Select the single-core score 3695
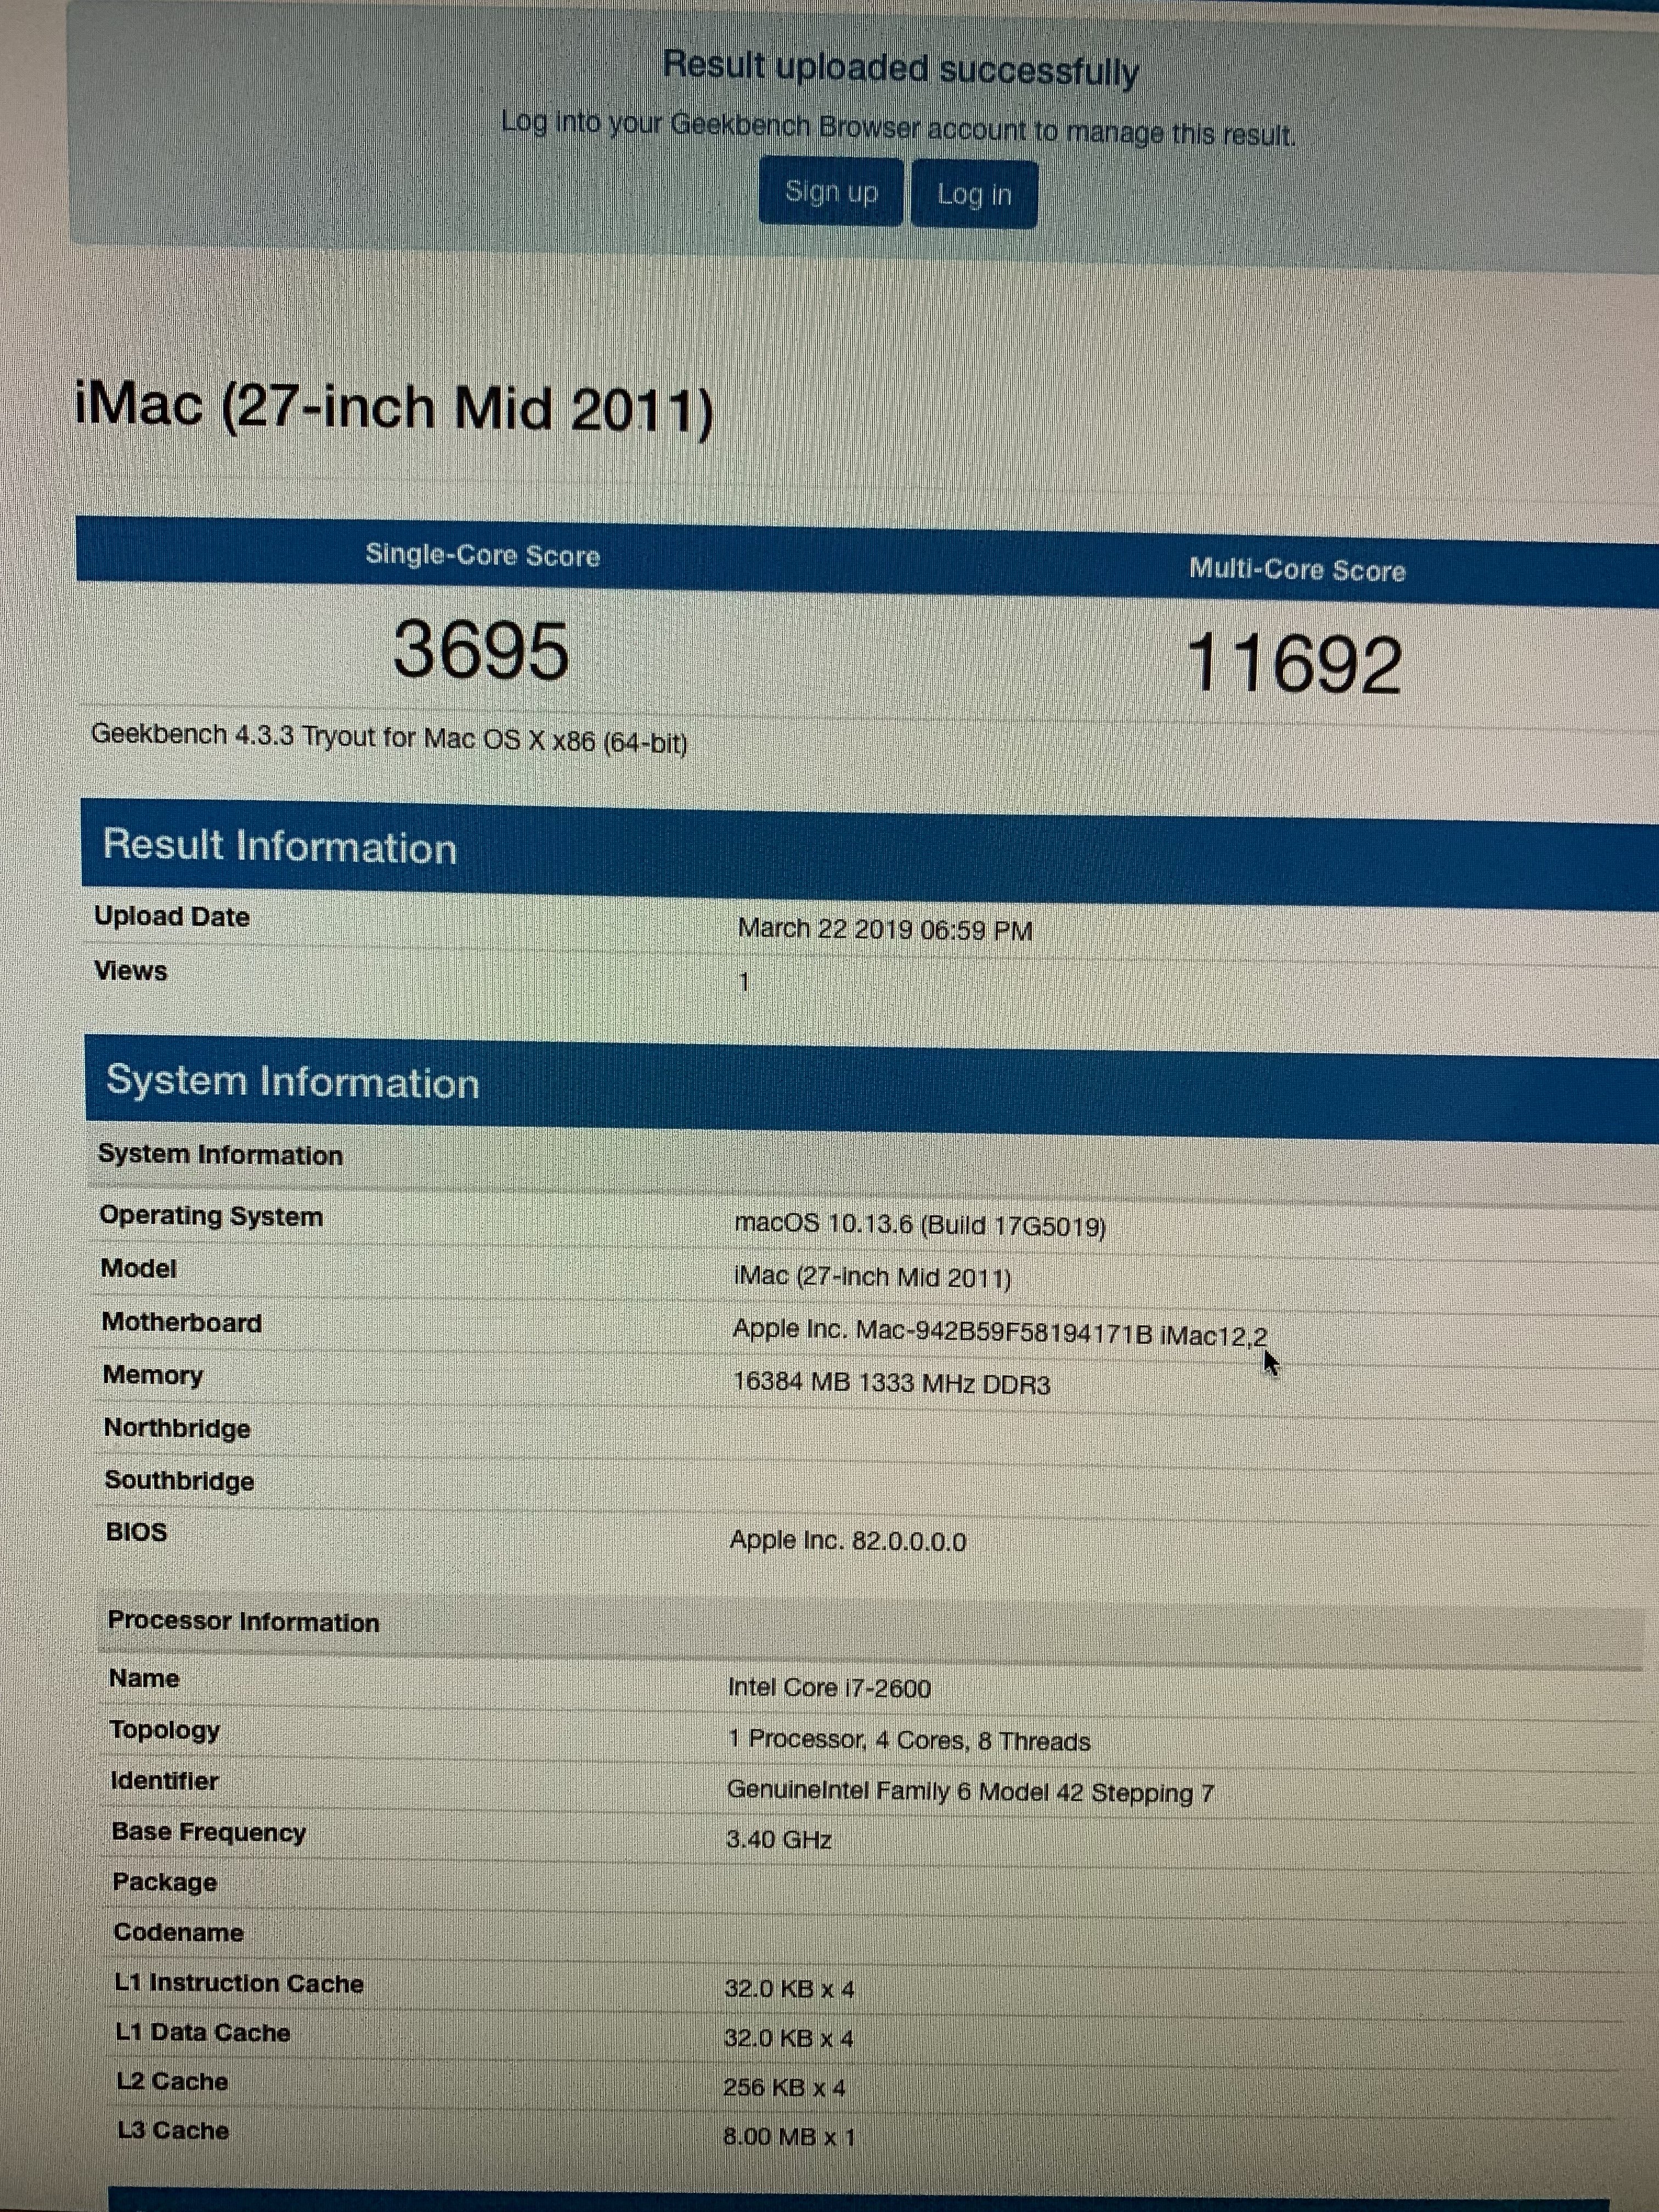1659x2212 pixels. 481,650
